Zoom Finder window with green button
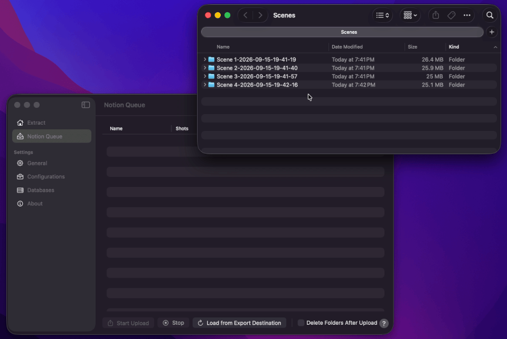 point(227,15)
